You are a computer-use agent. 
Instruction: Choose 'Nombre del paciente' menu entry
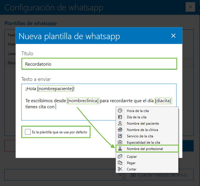coord(147,123)
